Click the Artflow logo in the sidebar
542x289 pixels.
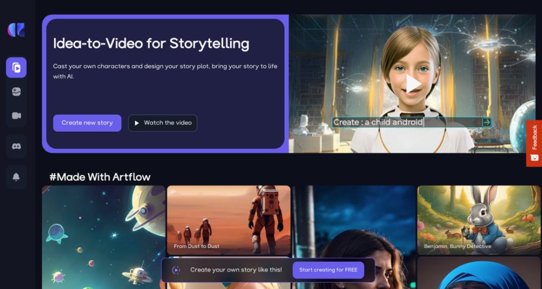pyautogui.click(x=16, y=30)
